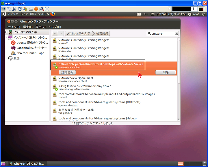Click the Ctrl-Alt-Del send icon in VNC toolbar
This screenshot has height=167, width=208.
(3, 9)
